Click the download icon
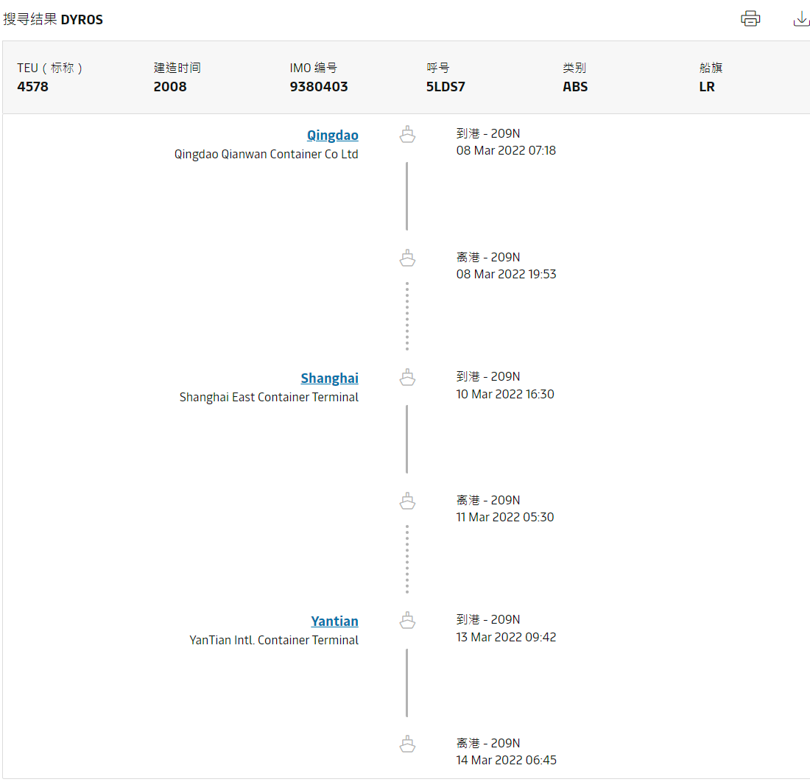This screenshot has width=810, height=782. [800, 19]
